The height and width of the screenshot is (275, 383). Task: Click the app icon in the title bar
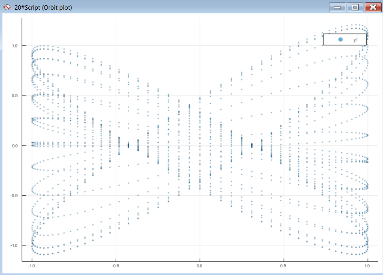7,7
